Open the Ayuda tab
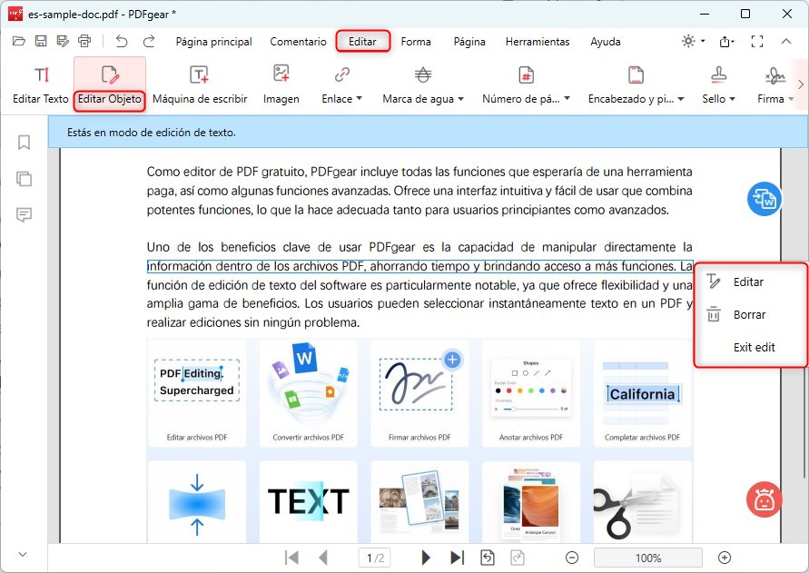 606,41
